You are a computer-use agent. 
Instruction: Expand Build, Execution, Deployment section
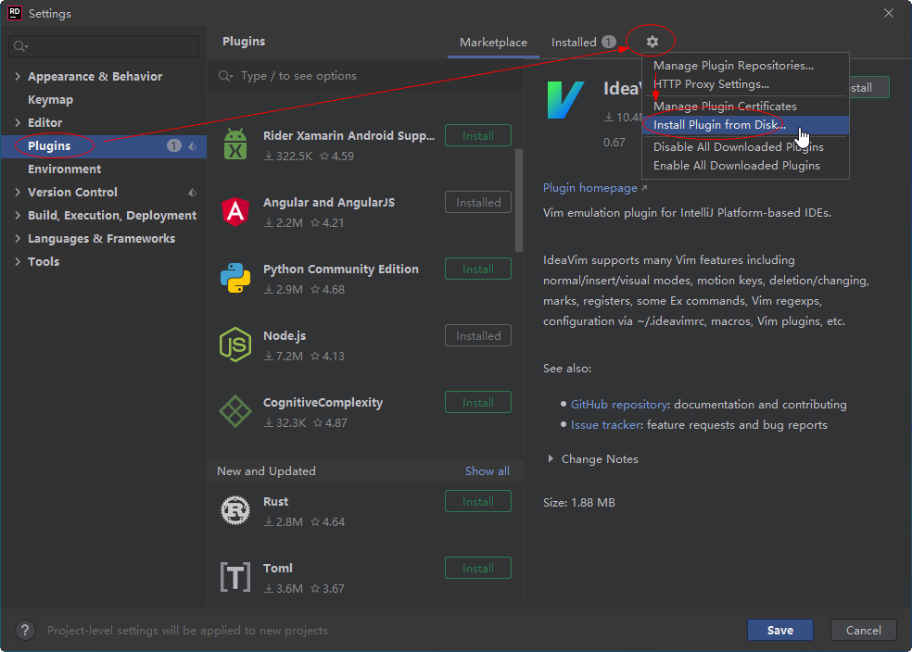[18, 216]
